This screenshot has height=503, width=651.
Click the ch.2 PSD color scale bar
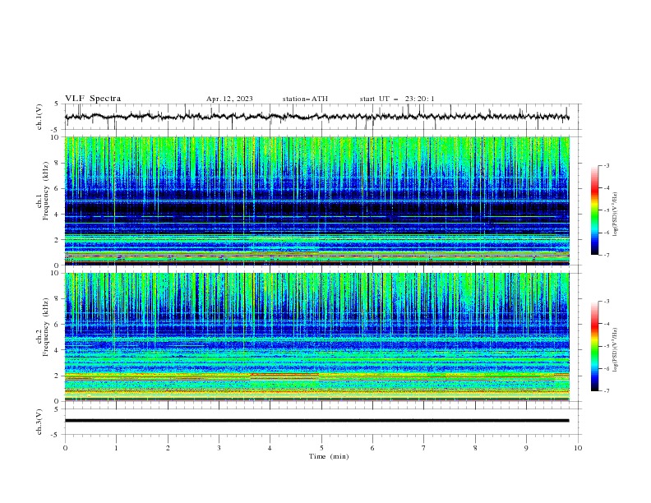[x=595, y=346]
